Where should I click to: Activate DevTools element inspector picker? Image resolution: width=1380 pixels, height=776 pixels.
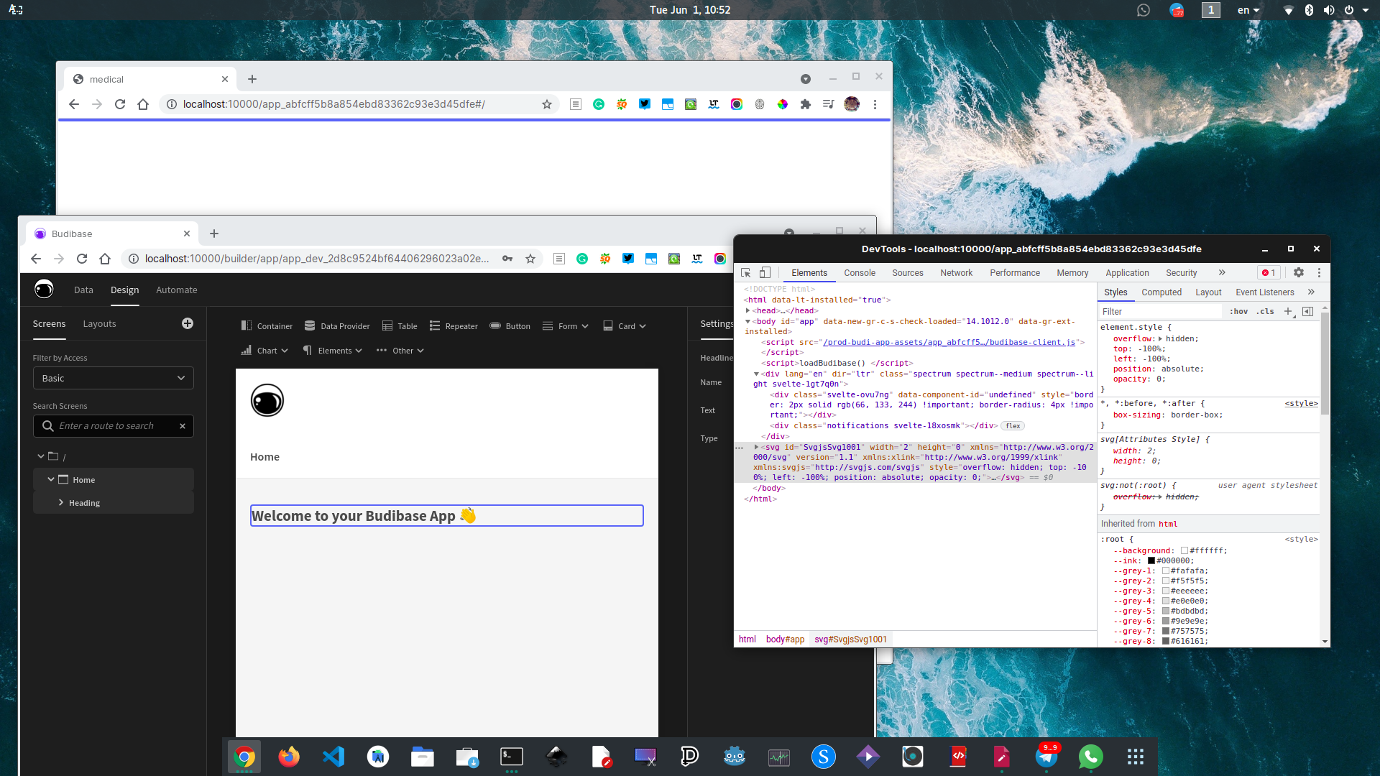tap(746, 272)
